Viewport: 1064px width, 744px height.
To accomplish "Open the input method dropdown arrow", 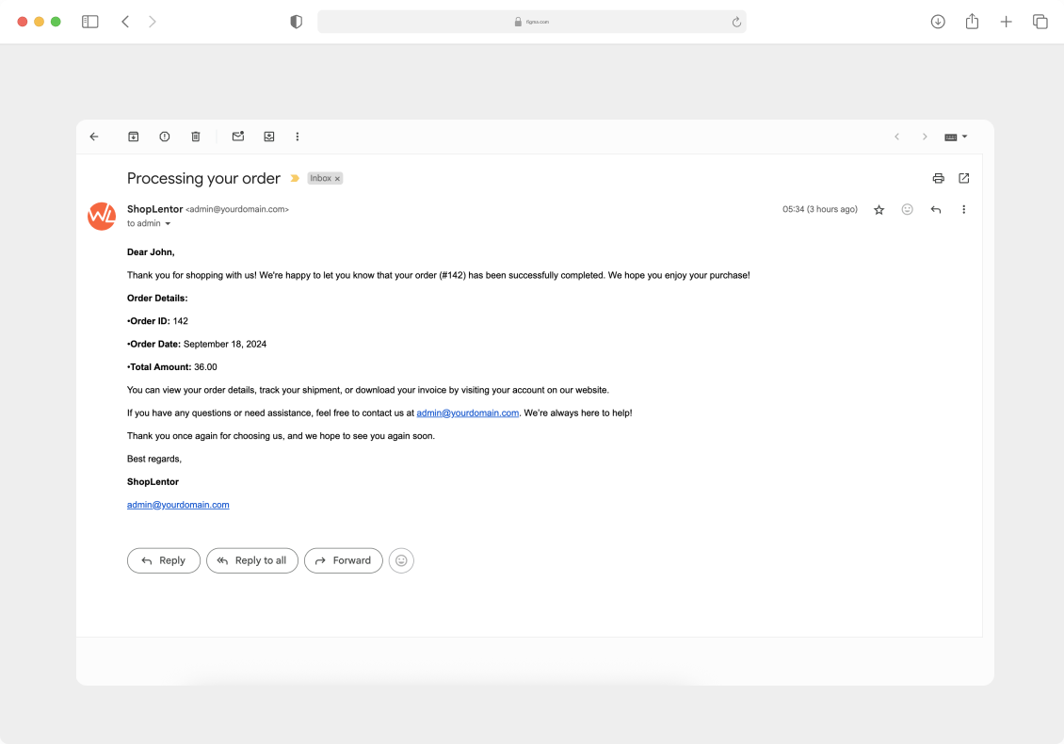I will pos(964,136).
